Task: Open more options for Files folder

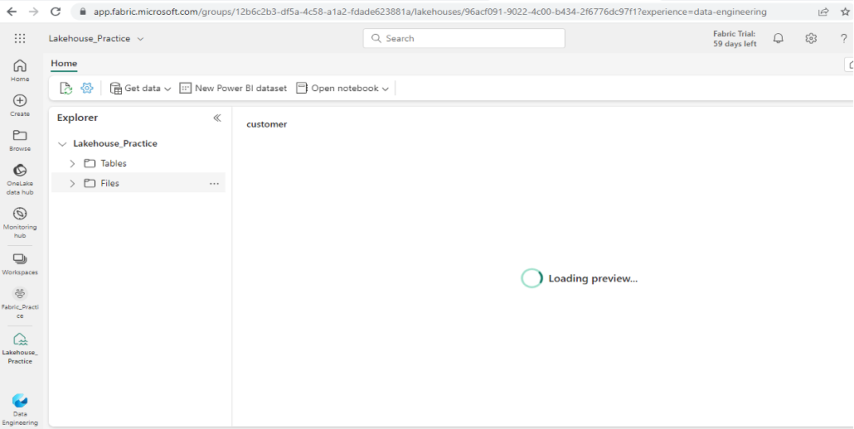Action: pos(214,184)
